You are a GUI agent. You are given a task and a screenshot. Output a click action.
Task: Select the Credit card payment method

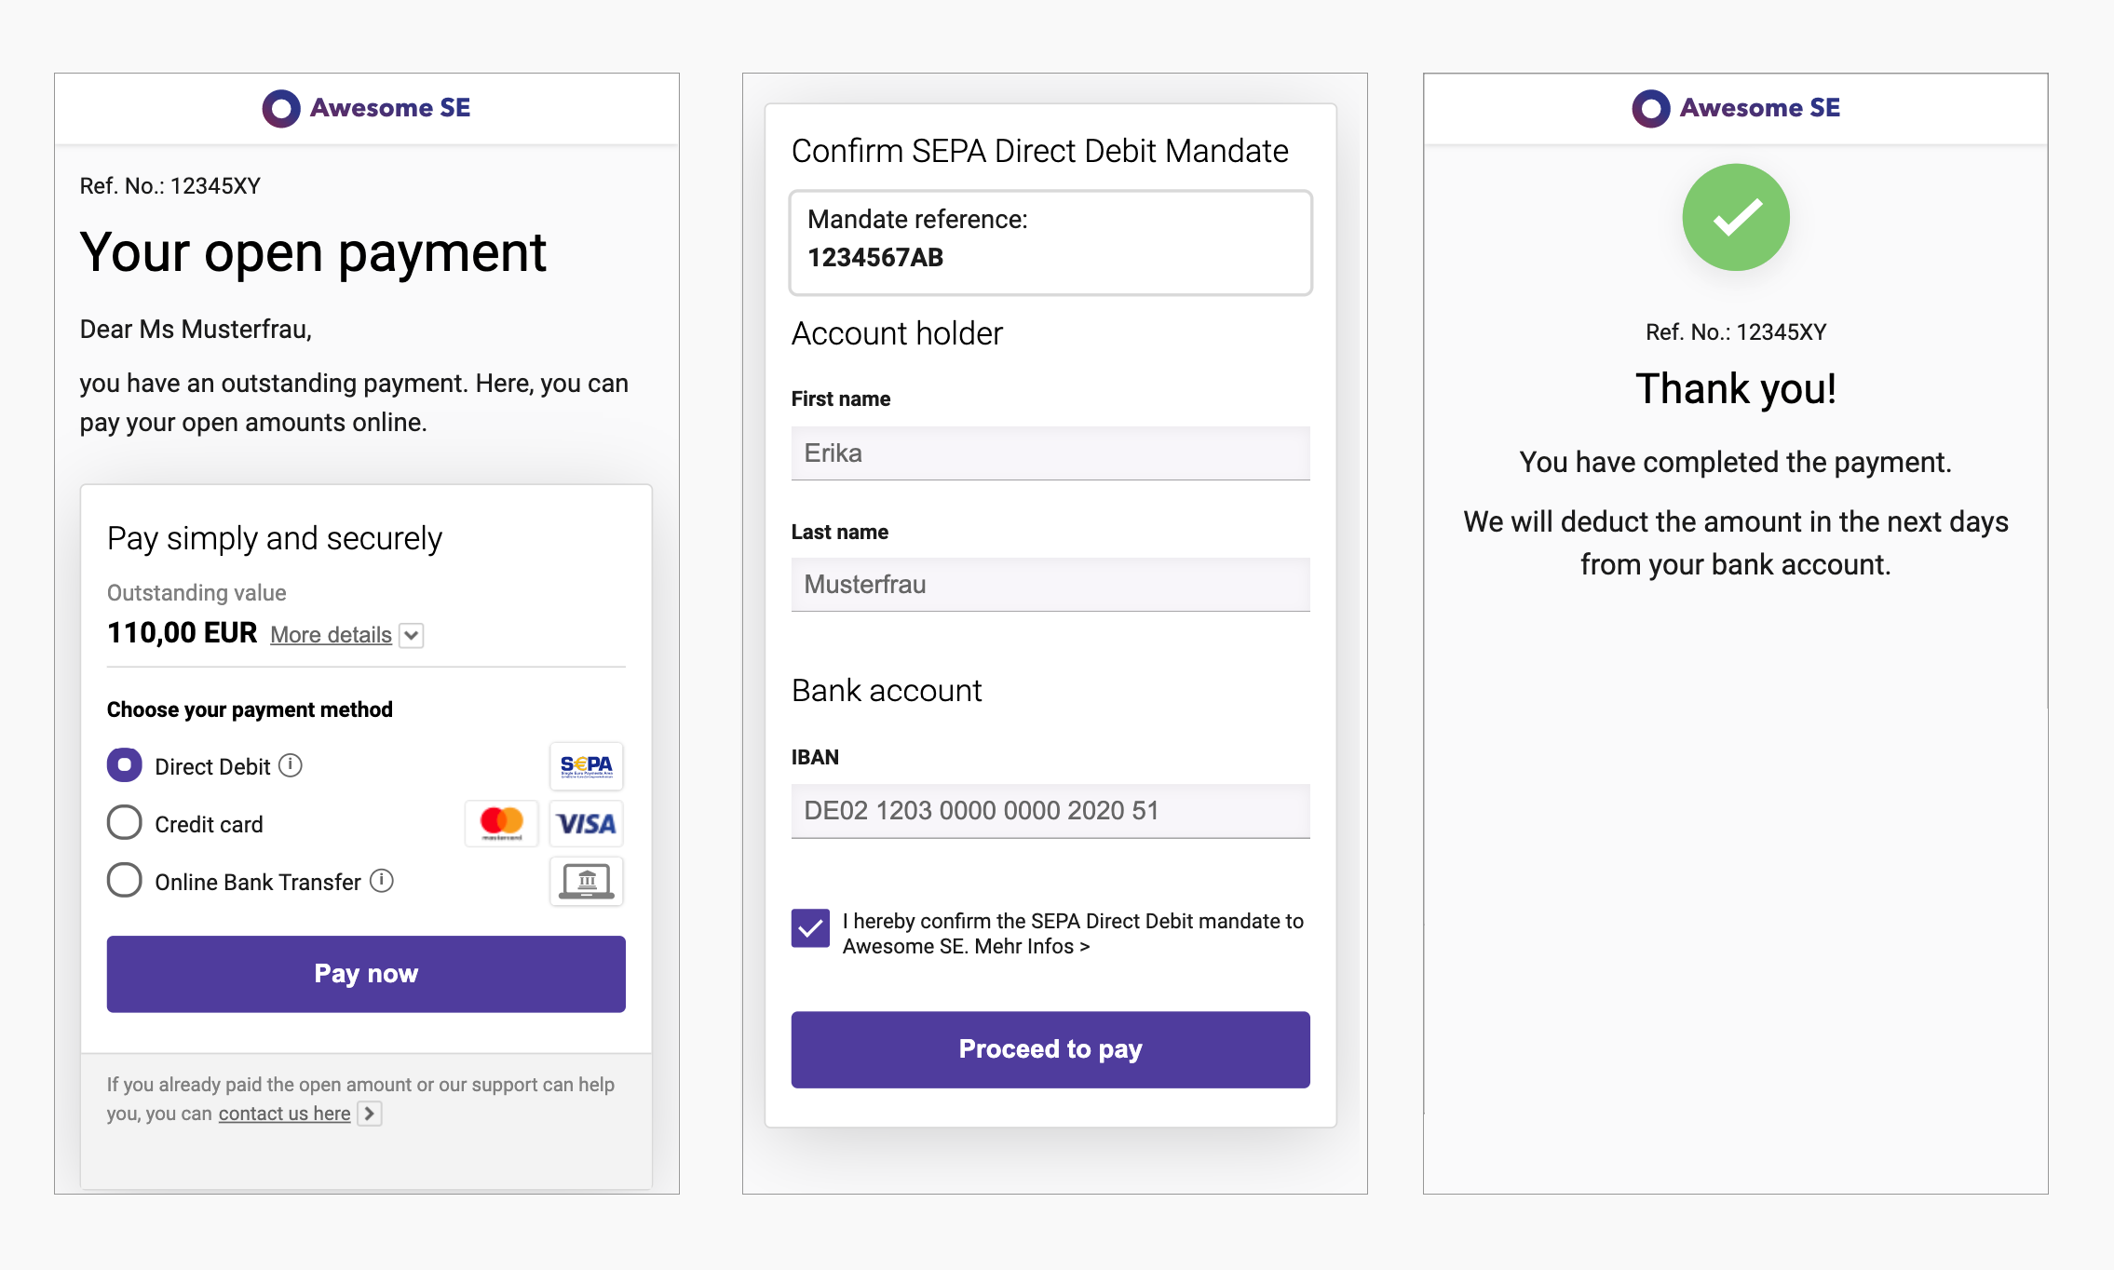pos(123,823)
